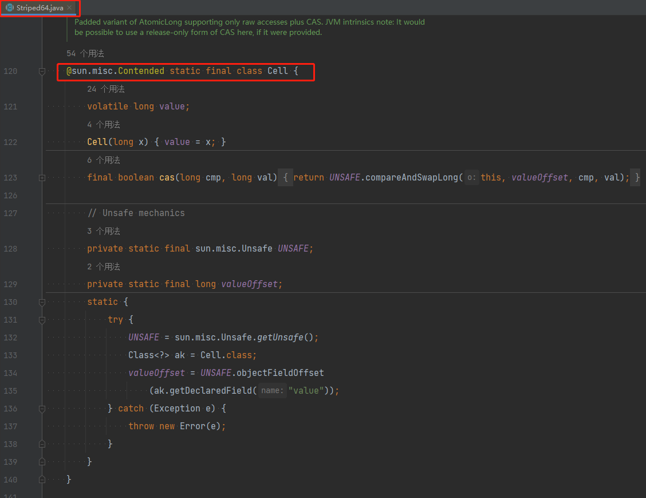Click the 'Cell(long x)' constructor name
Screen dimensions: 646x498
pyautogui.click(x=97, y=142)
